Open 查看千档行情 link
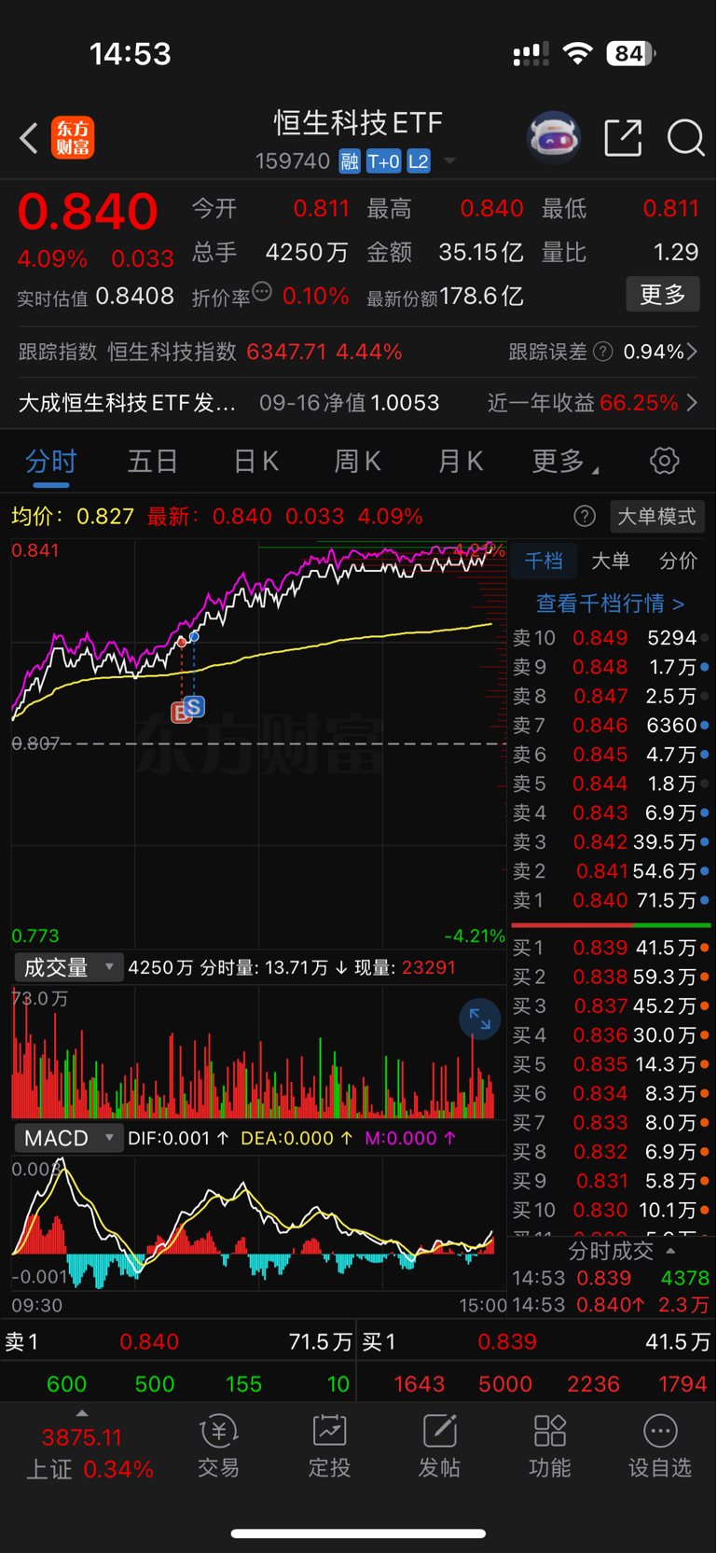This screenshot has height=1553, width=717. tap(610, 603)
